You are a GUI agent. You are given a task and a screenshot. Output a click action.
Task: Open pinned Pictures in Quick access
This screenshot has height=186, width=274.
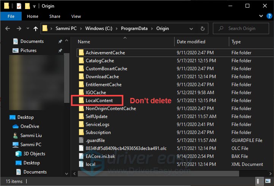point(28,50)
